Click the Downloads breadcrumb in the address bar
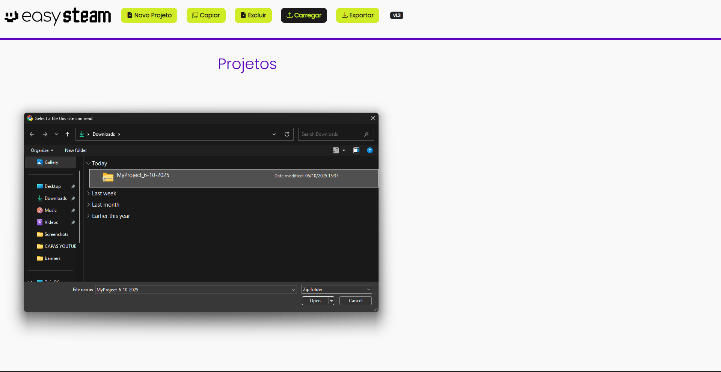Image resolution: width=721 pixels, height=372 pixels. click(103, 134)
